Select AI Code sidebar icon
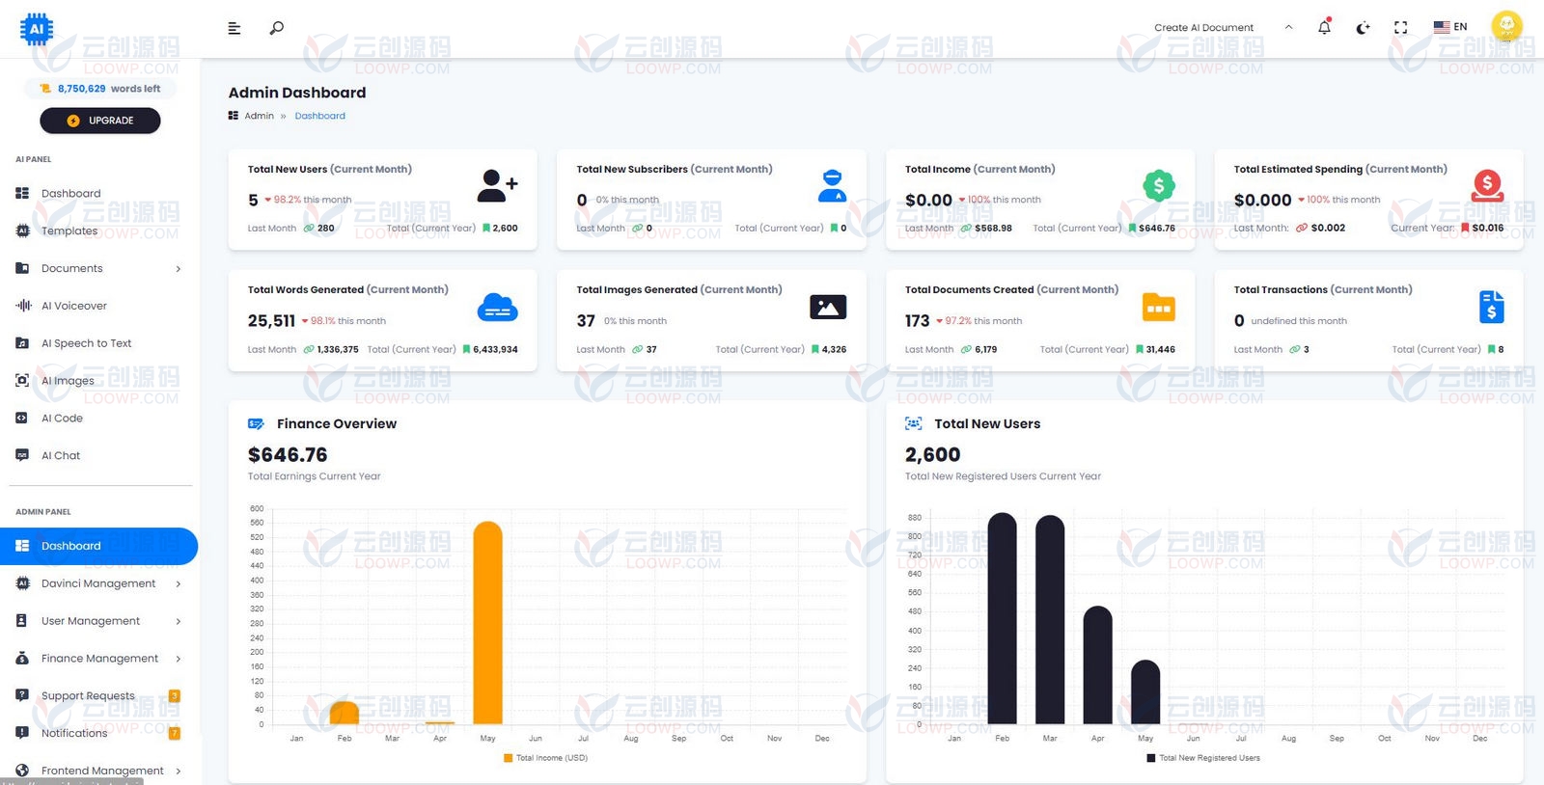Screen dimensions: 1544x785 coord(22,418)
